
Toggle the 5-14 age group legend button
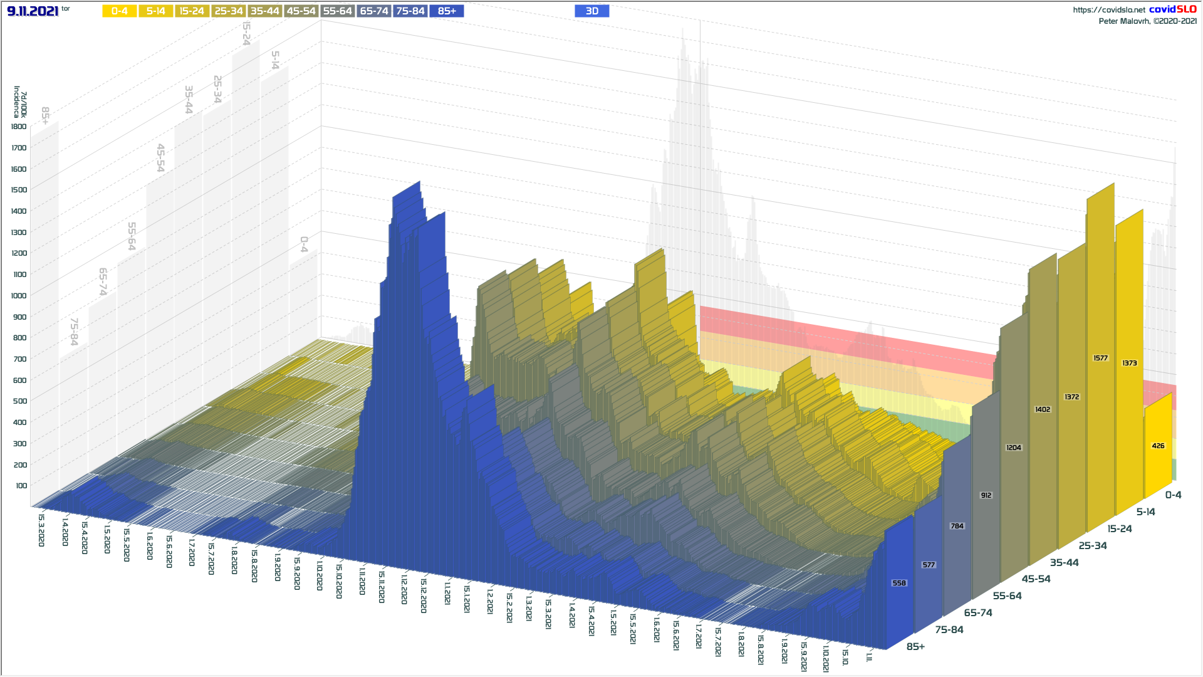point(155,11)
